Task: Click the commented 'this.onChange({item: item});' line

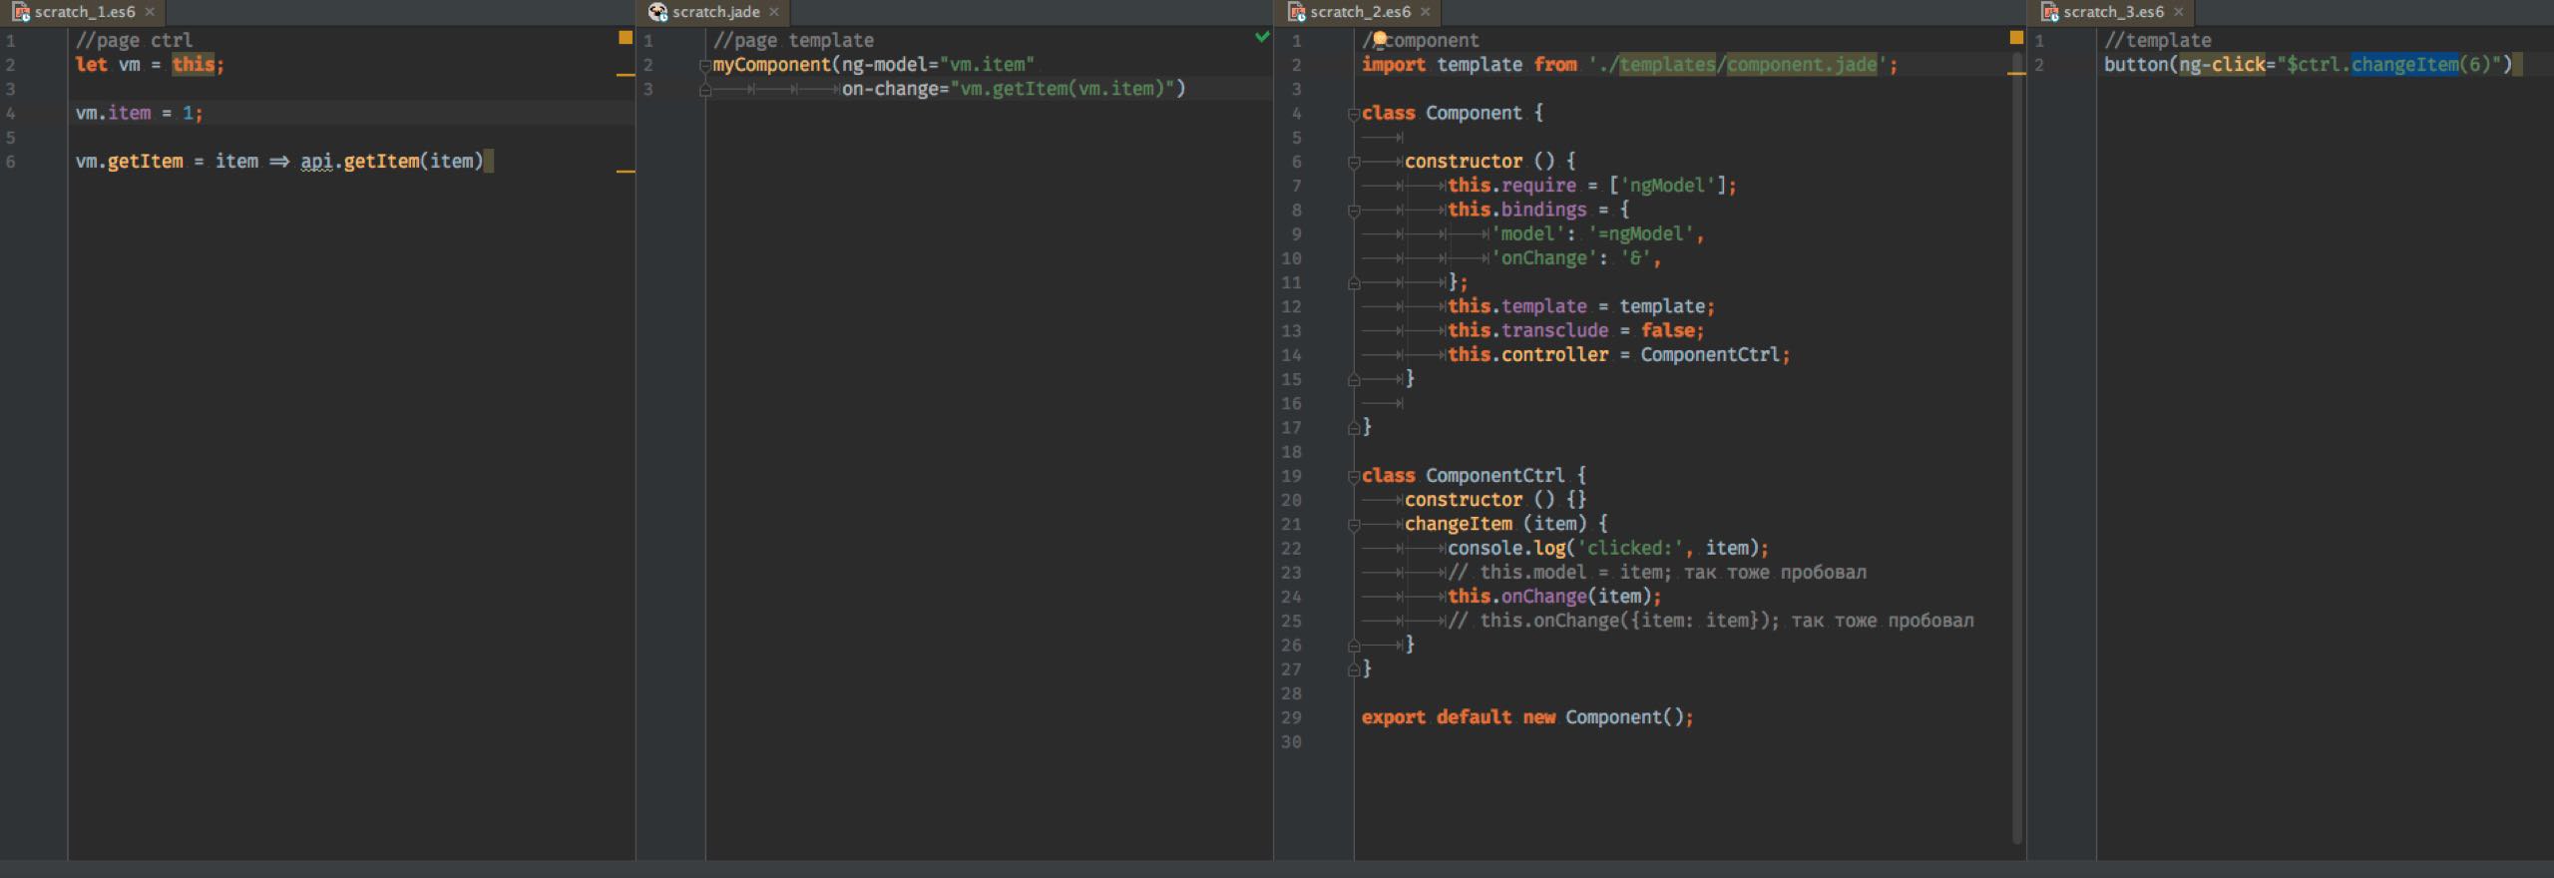Action: click(x=1711, y=621)
